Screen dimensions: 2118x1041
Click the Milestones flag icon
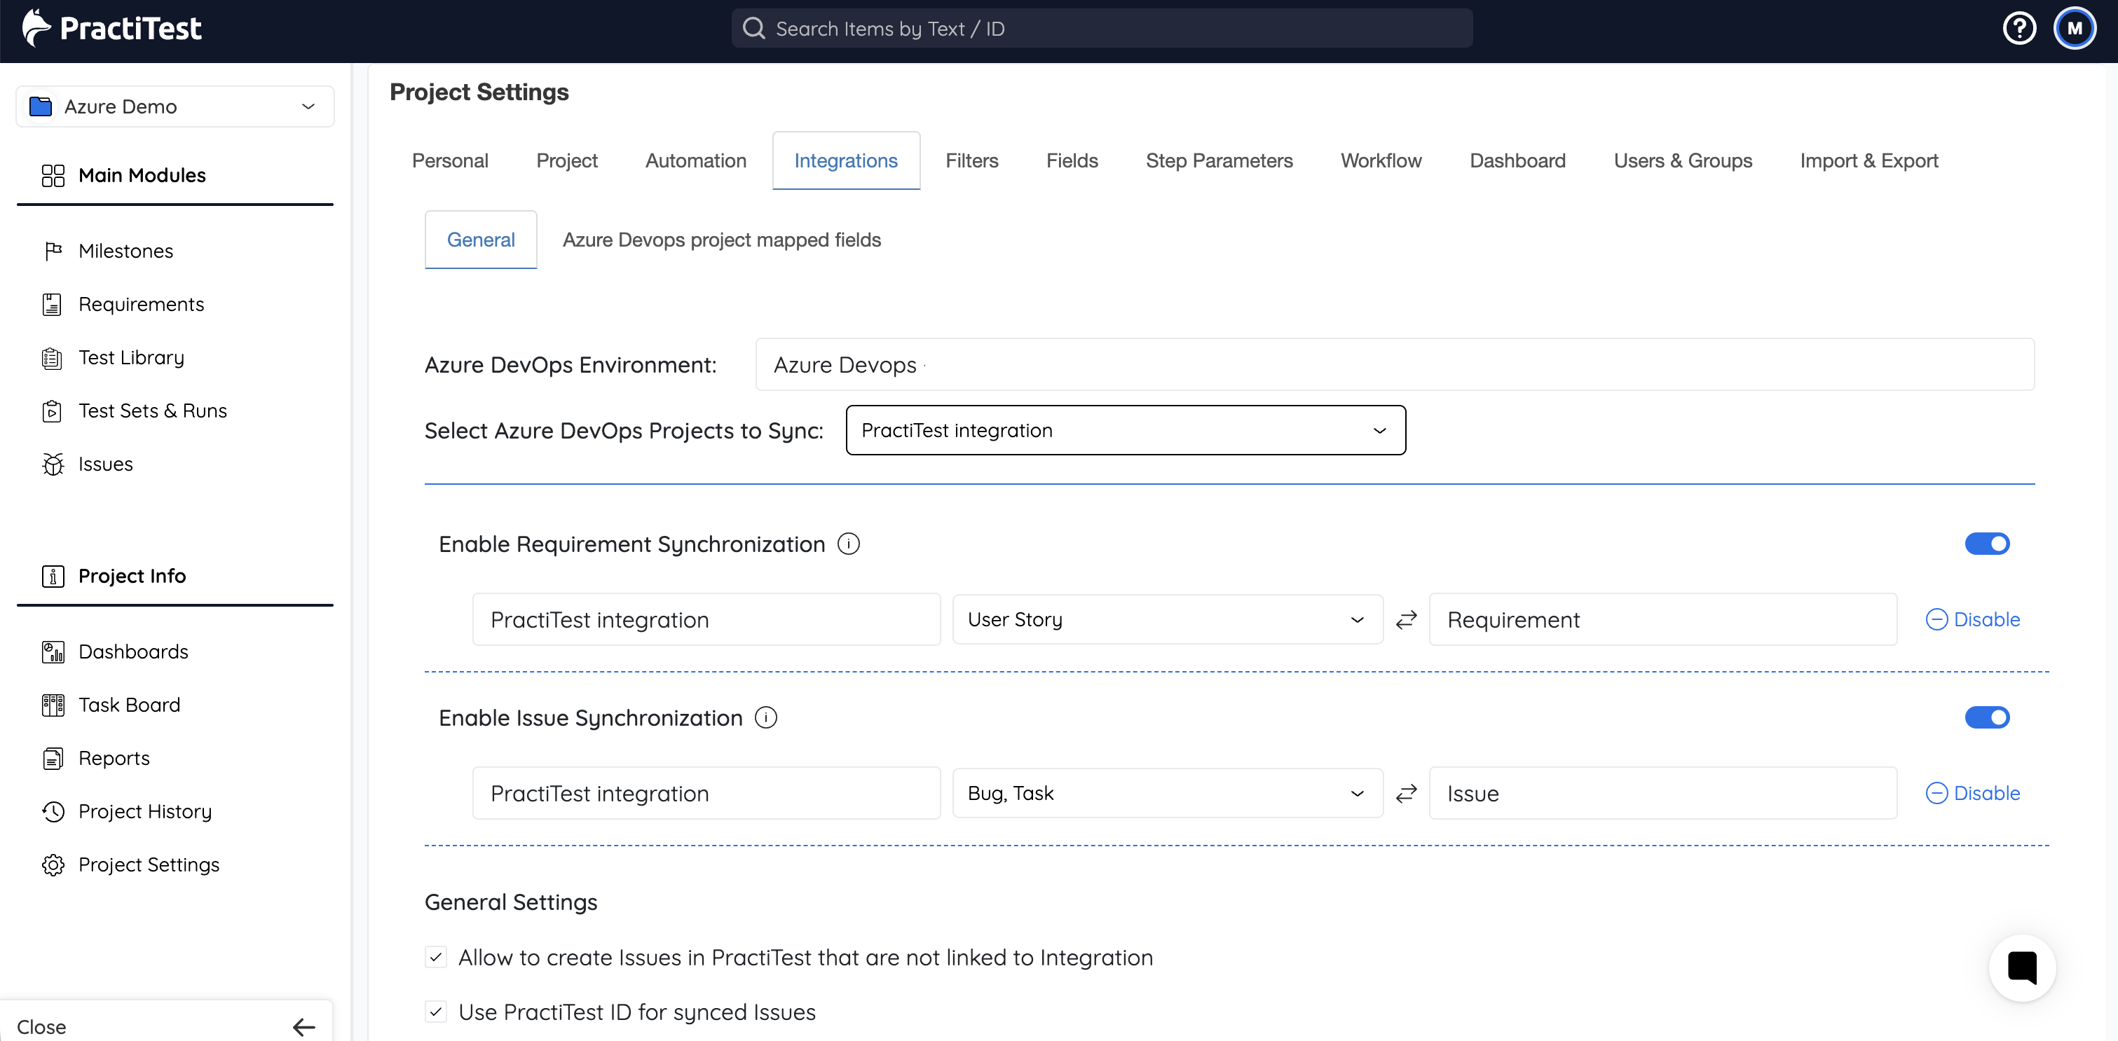pyautogui.click(x=53, y=251)
